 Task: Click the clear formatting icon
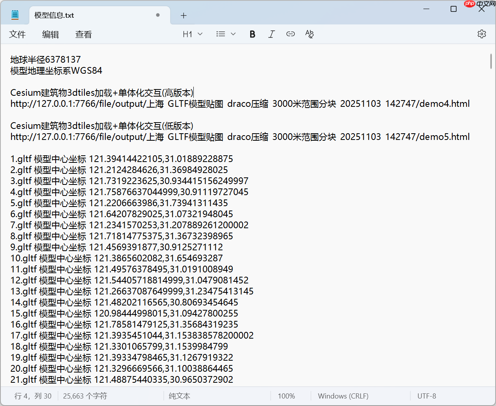(309, 34)
